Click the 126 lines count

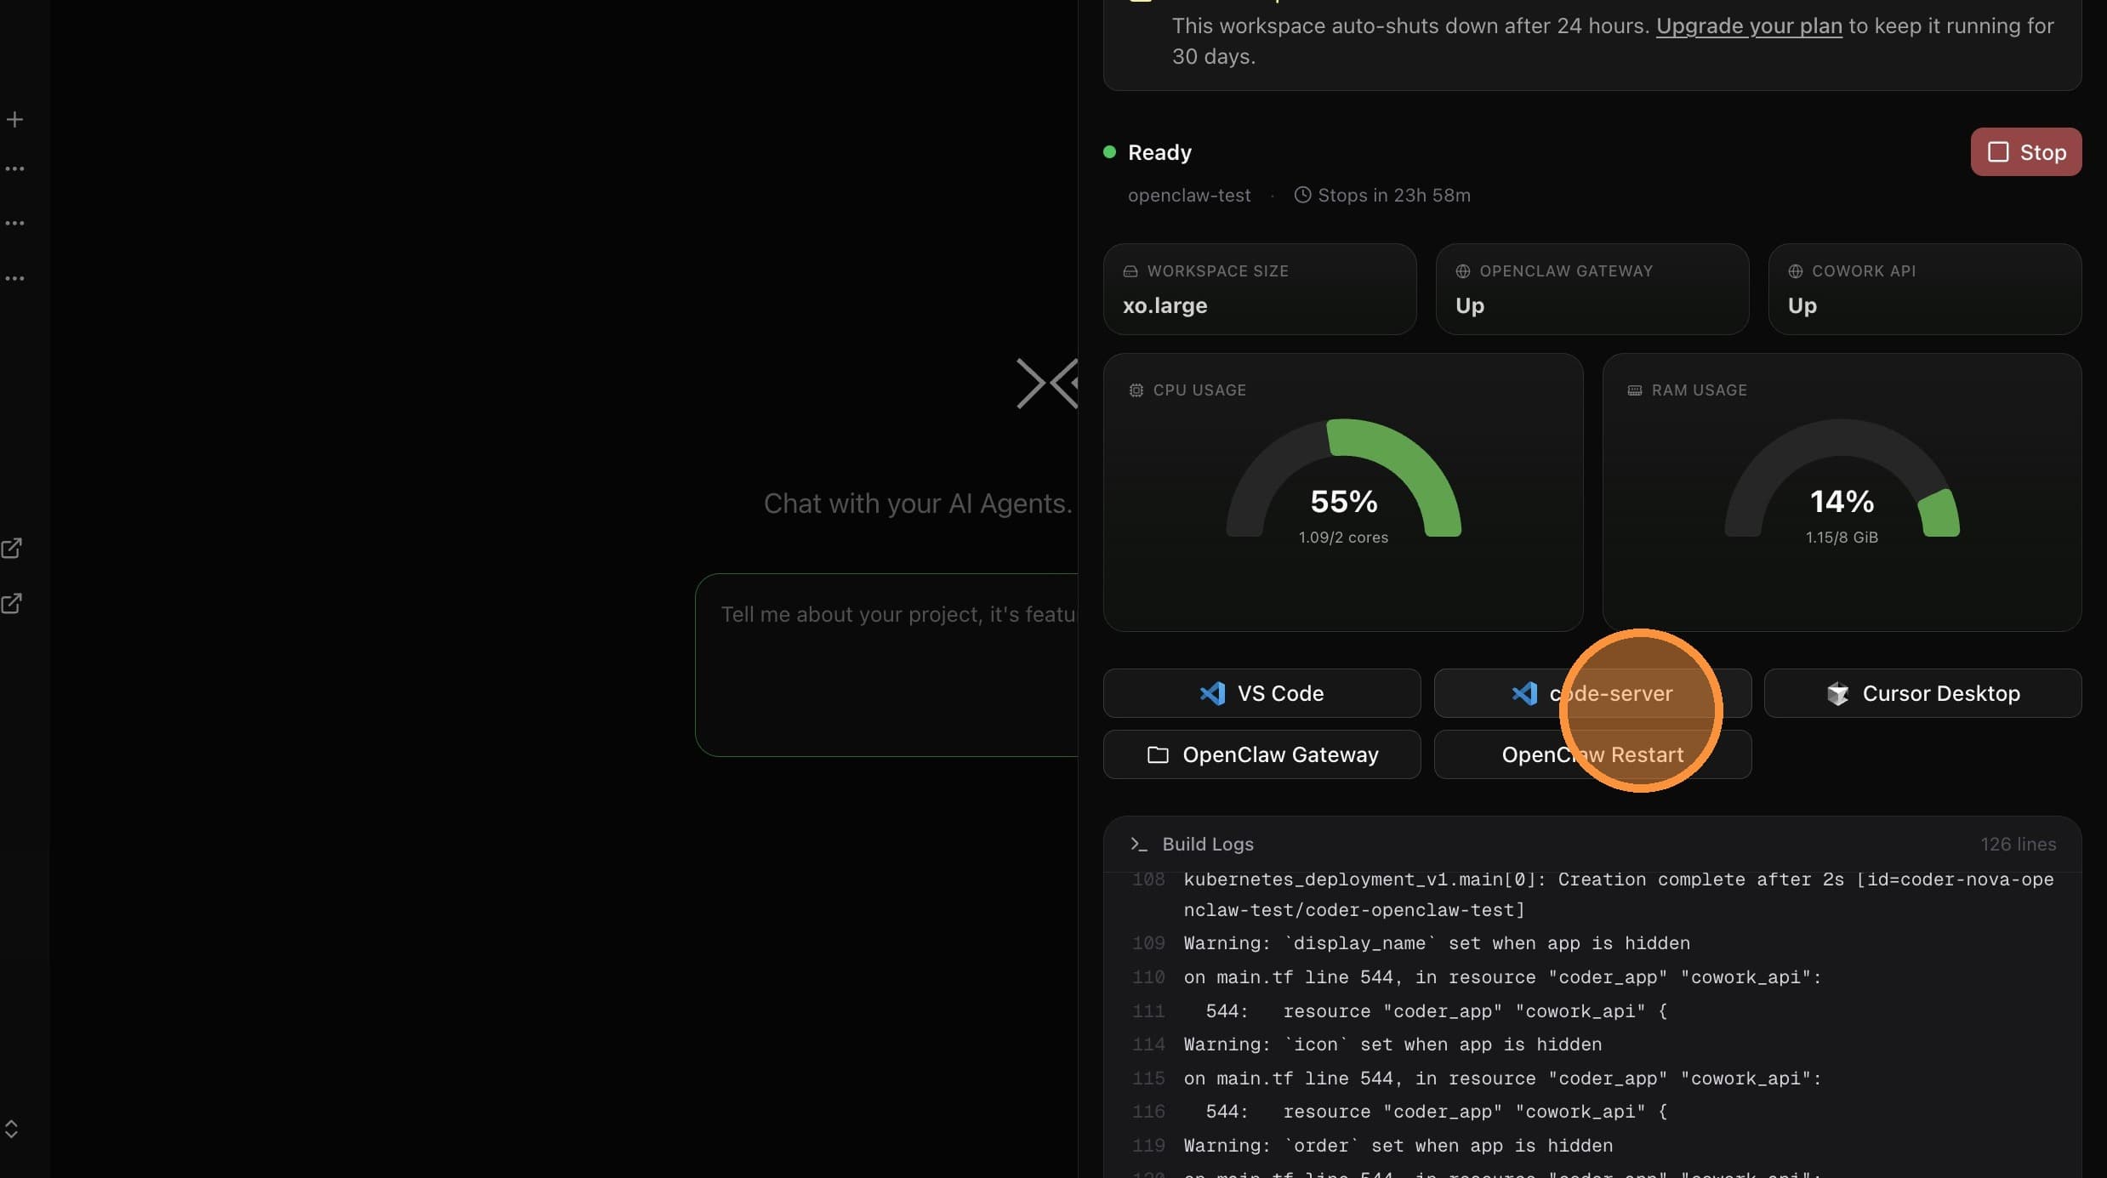click(x=2018, y=844)
